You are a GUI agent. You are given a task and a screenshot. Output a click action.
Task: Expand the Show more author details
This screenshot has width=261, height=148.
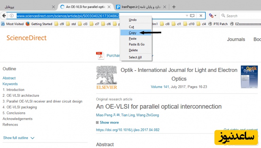point(107,123)
